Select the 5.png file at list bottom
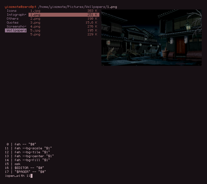The width and height of the screenshot is (207, 184). [35, 34]
